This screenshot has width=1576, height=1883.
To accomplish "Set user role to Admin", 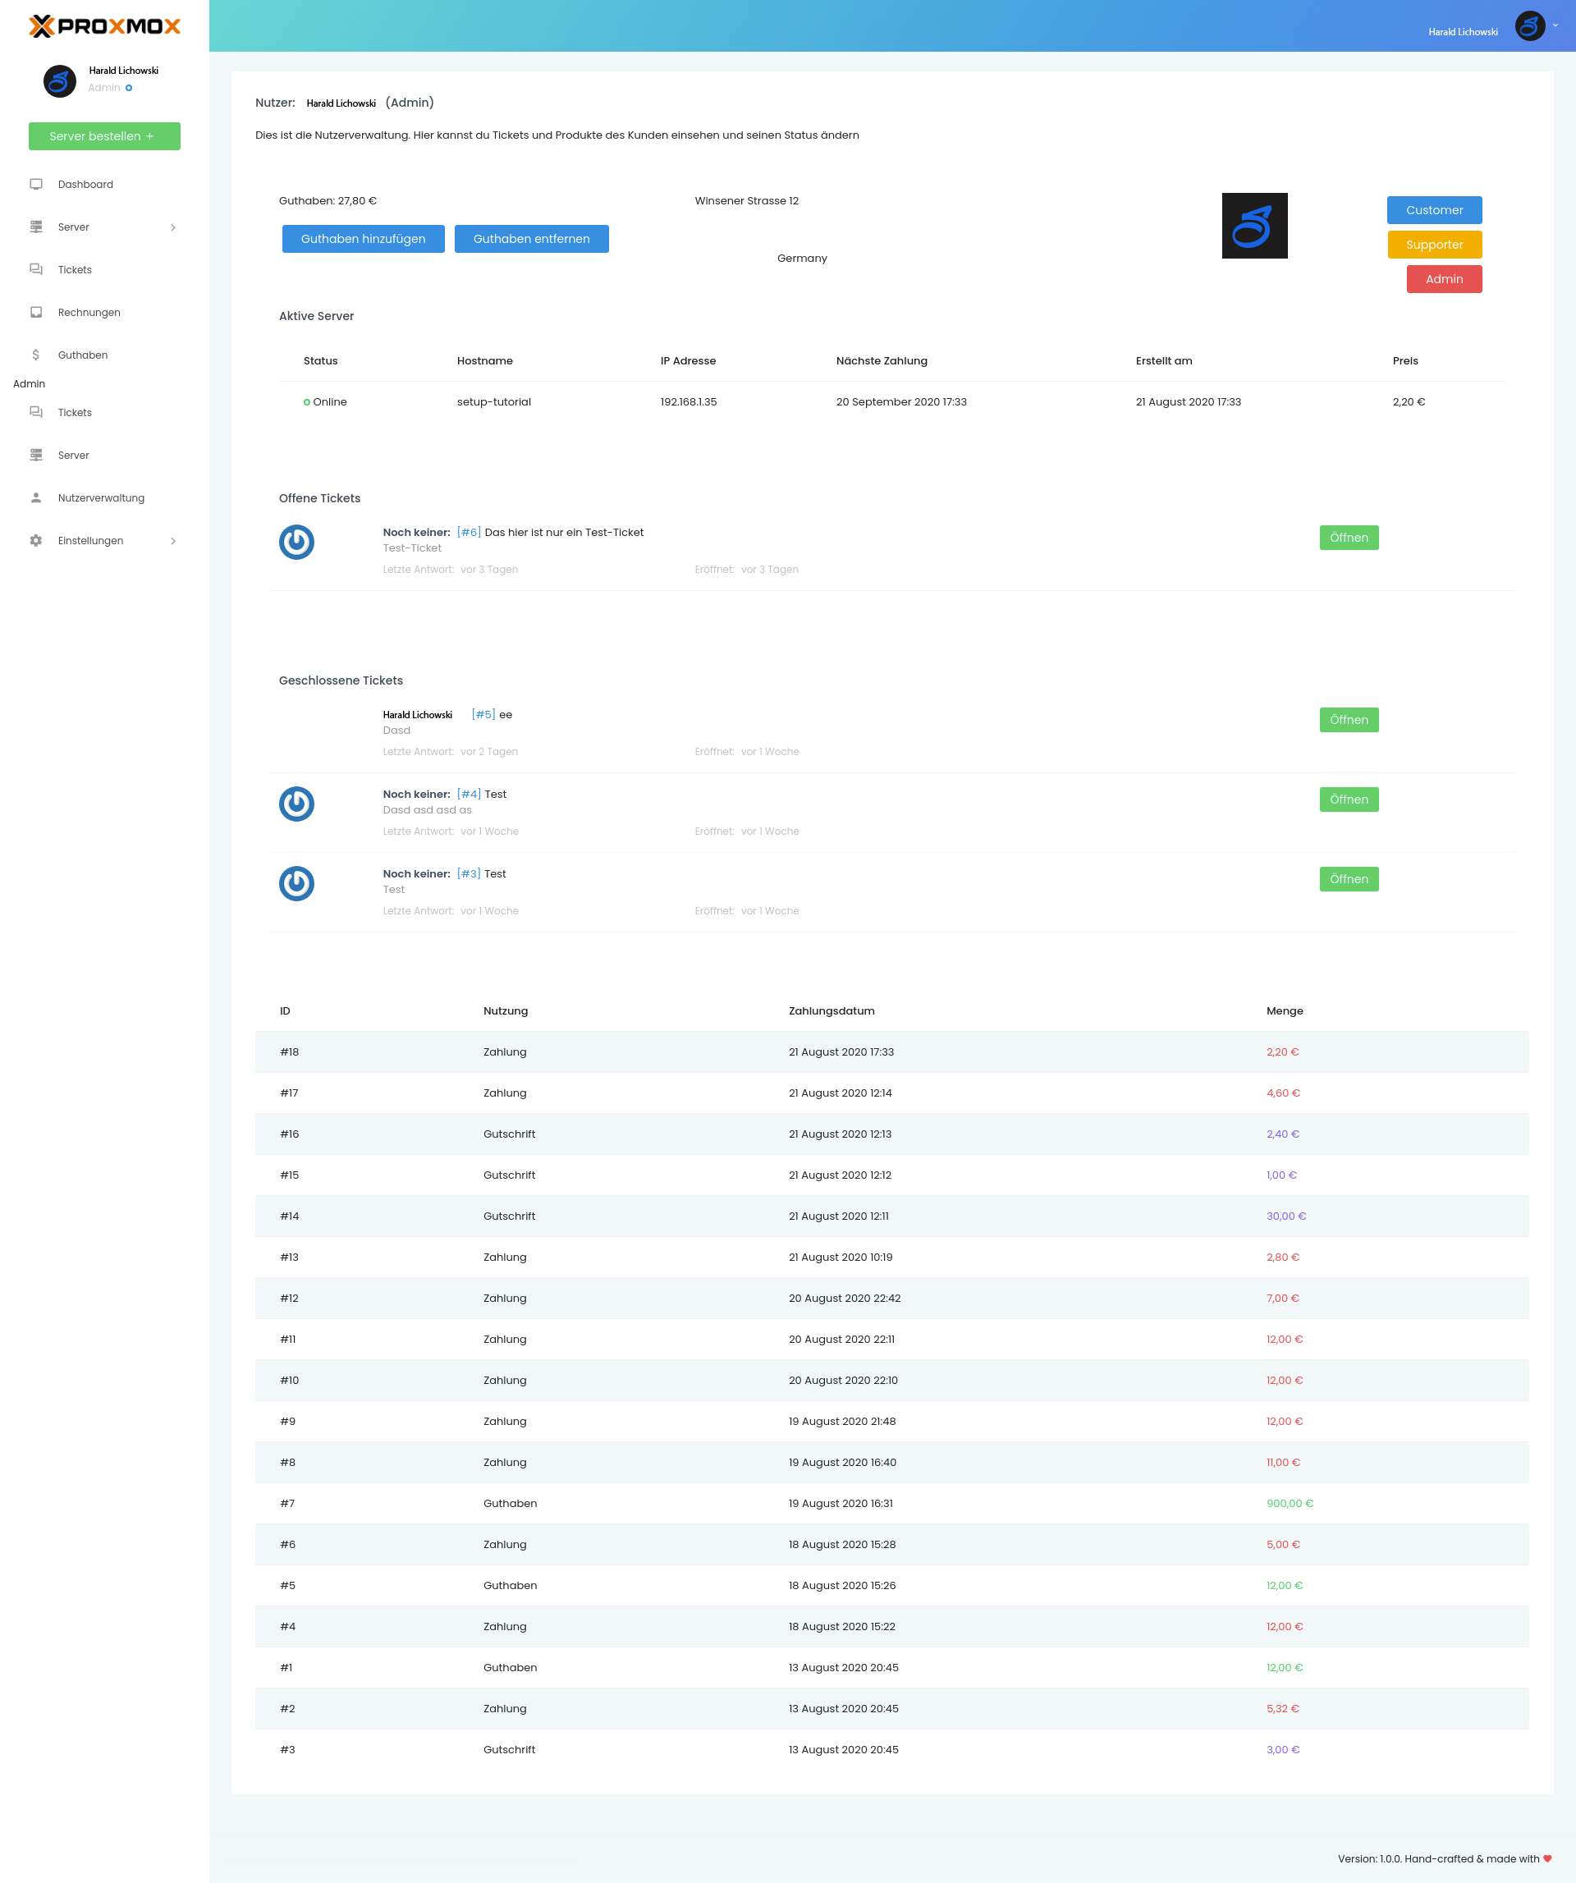I will tap(1443, 279).
